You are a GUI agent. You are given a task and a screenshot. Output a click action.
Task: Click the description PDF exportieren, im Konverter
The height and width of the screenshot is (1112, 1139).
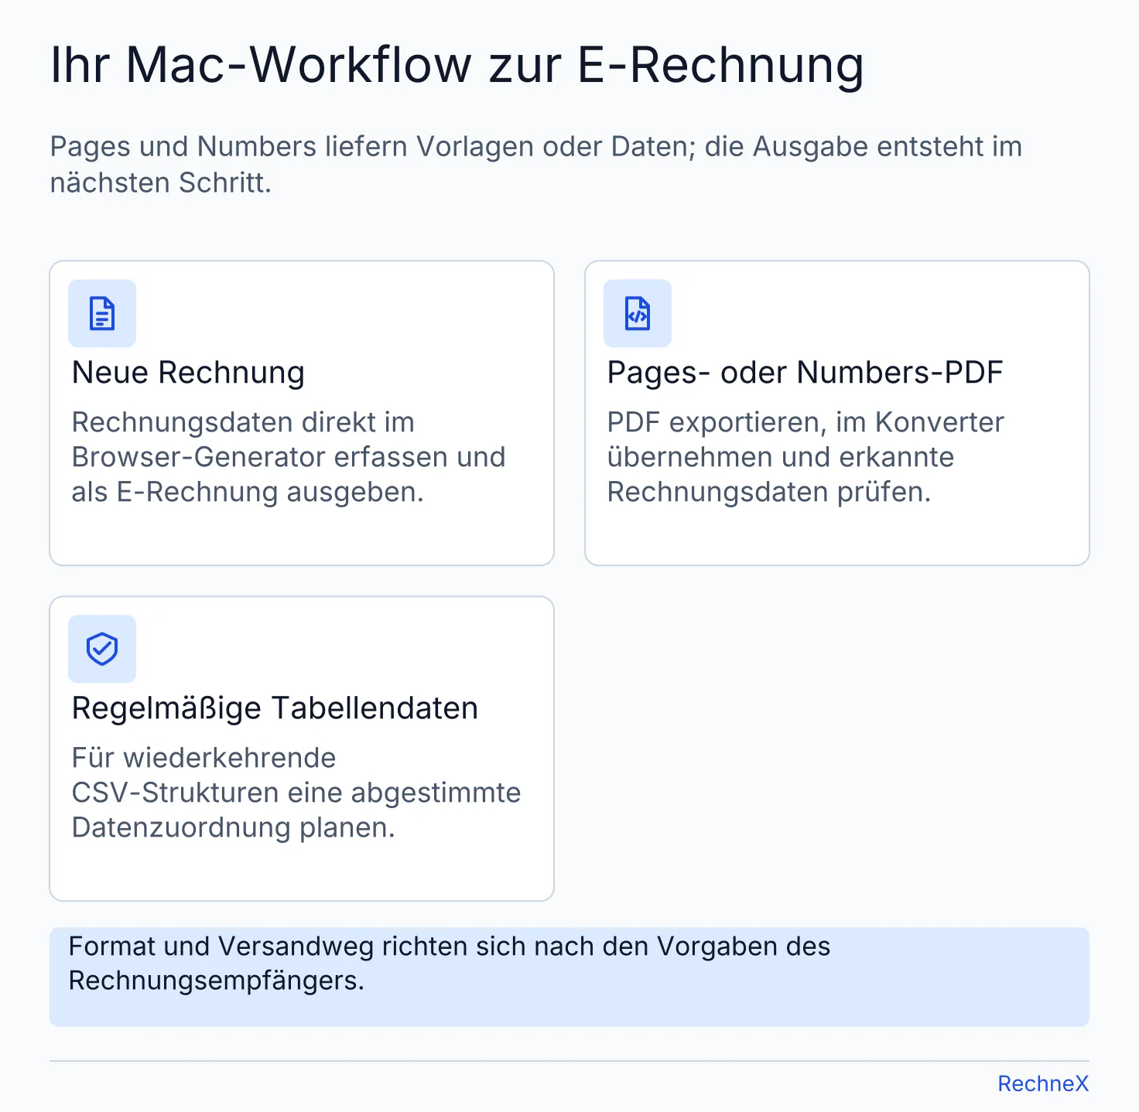pyautogui.click(x=805, y=457)
